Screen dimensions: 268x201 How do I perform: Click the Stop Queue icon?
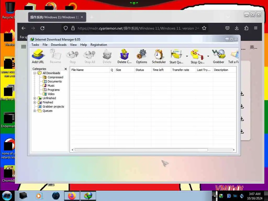coord(198,56)
